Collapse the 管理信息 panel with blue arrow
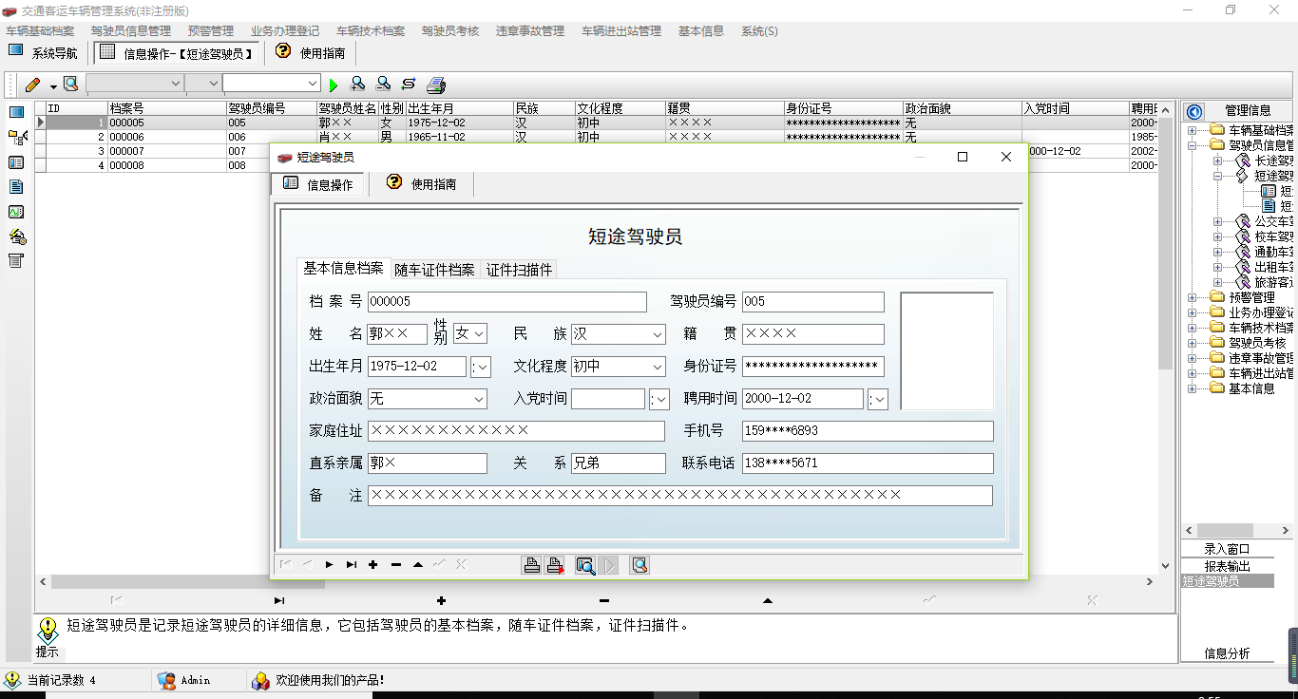 1194,111
